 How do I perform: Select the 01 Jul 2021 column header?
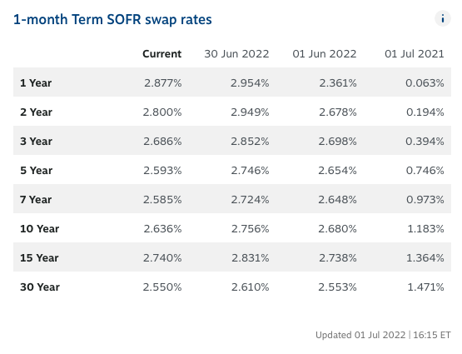415,54
